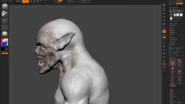Click the Frame mesh icon
Viewport: 185px width, 104px height.
coord(164,43)
